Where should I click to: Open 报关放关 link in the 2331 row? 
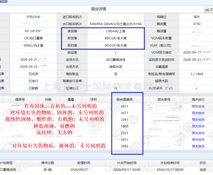[198, 133]
